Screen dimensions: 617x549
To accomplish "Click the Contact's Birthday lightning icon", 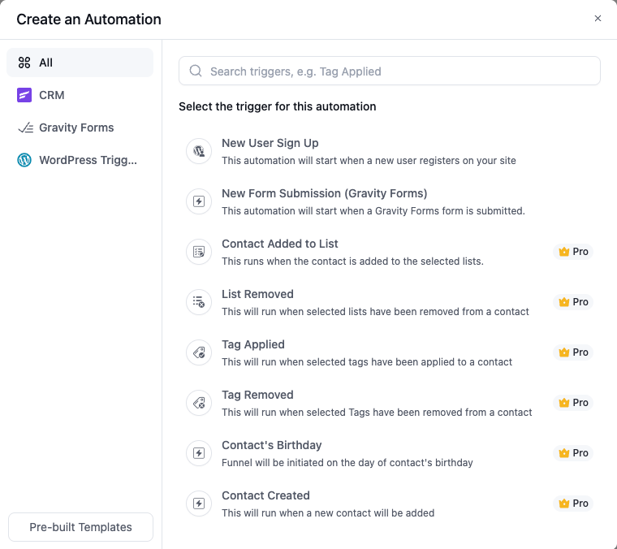I will (x=199, y=453).
